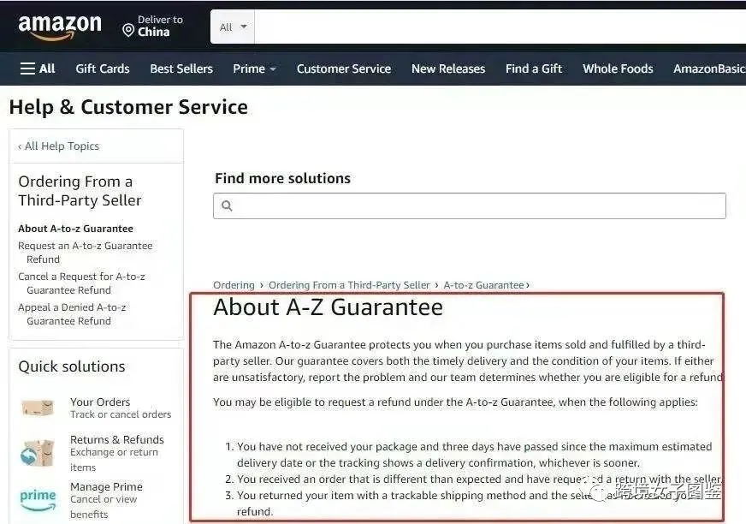Screen dimensions: 746x524
Task: Click the Deliver to location pin icon
Action: click(x=128, y=31)
